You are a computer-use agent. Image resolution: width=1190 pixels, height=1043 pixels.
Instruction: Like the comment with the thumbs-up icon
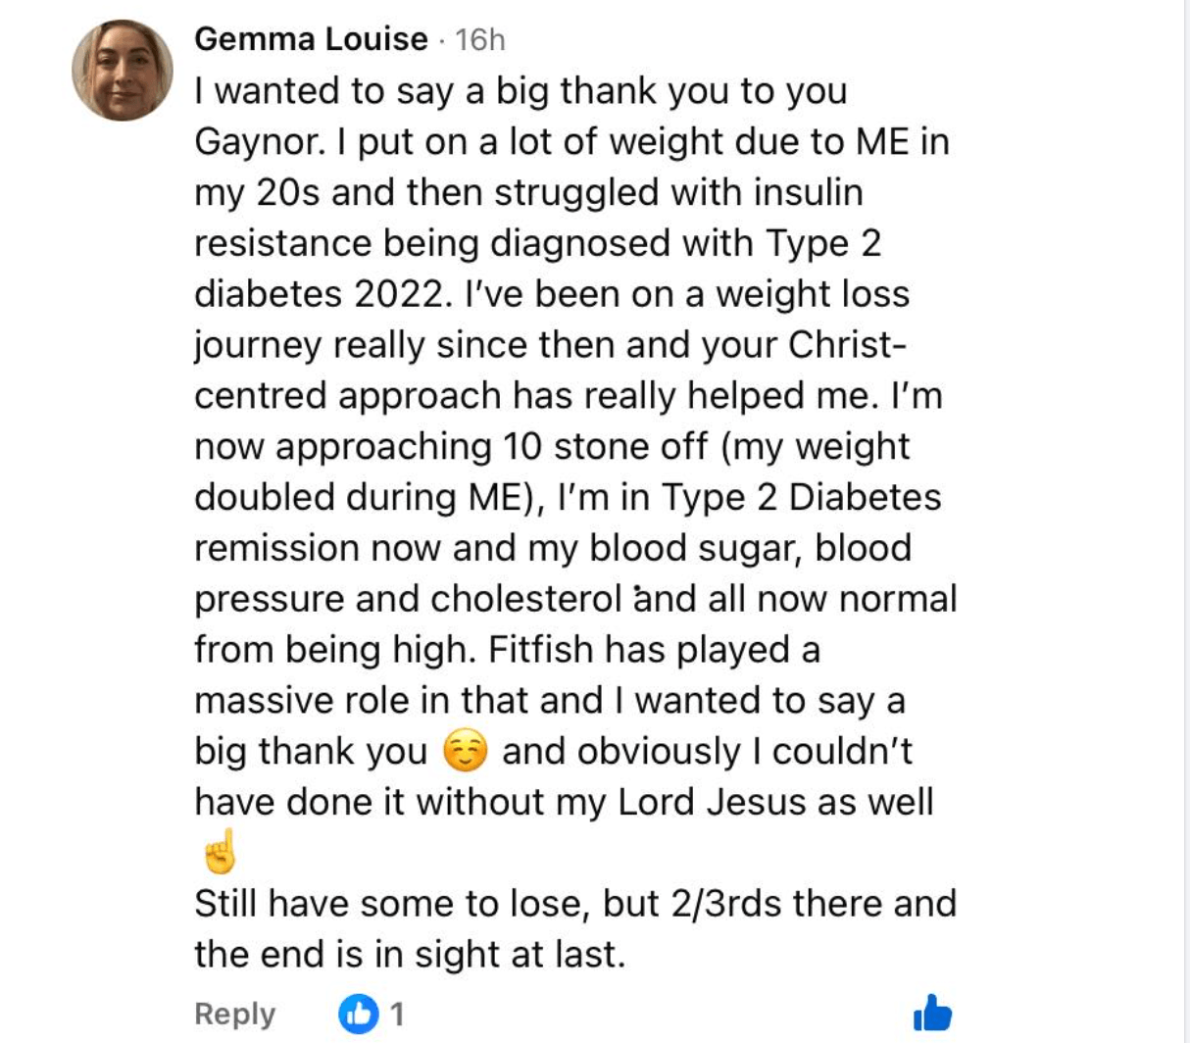(932, 1014)
